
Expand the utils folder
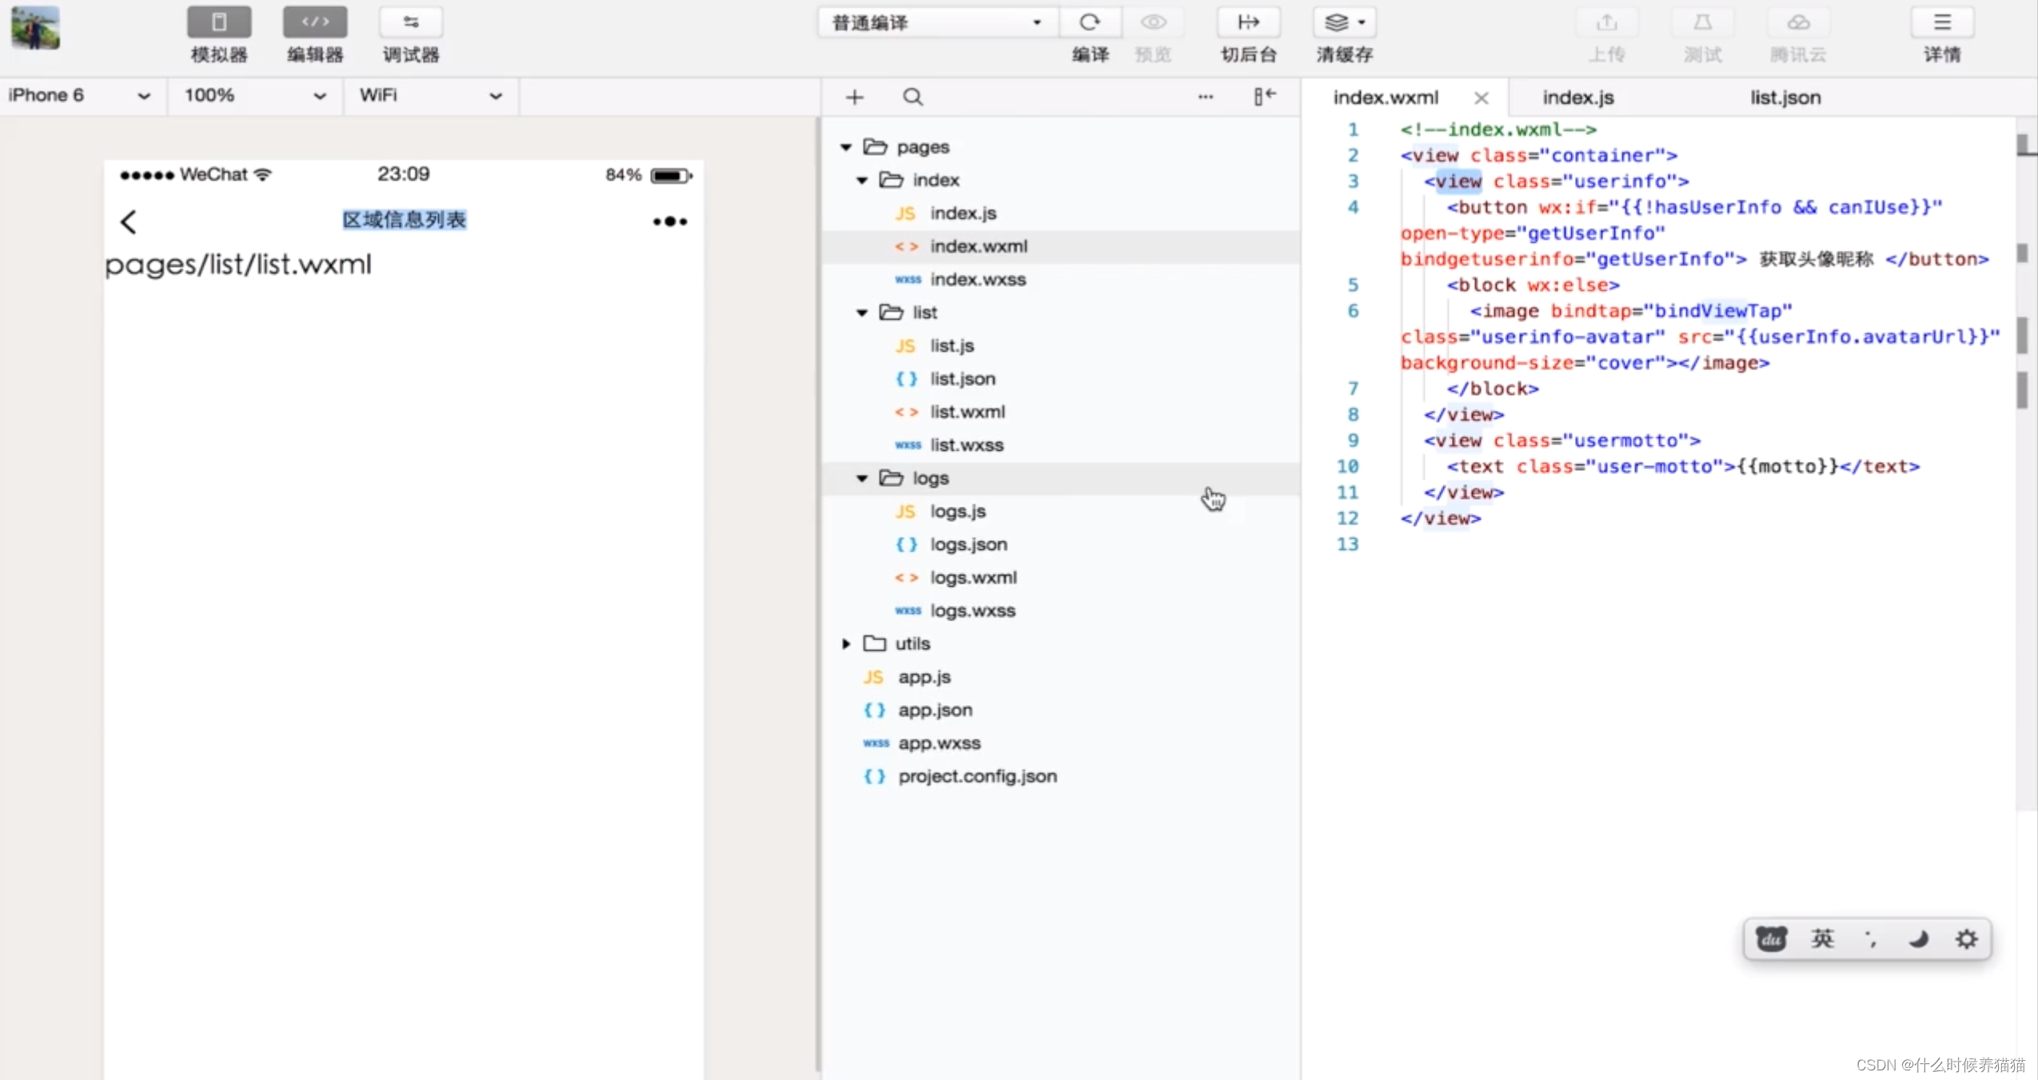tap(846, 644)
